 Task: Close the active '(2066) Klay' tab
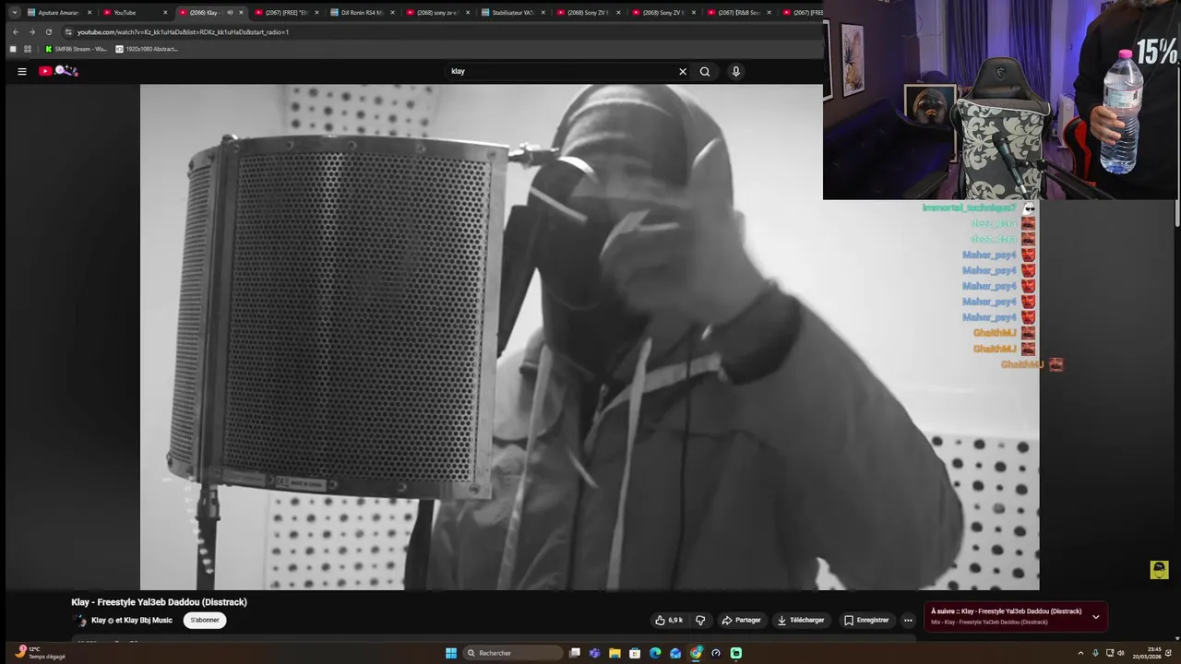point(241,12)
